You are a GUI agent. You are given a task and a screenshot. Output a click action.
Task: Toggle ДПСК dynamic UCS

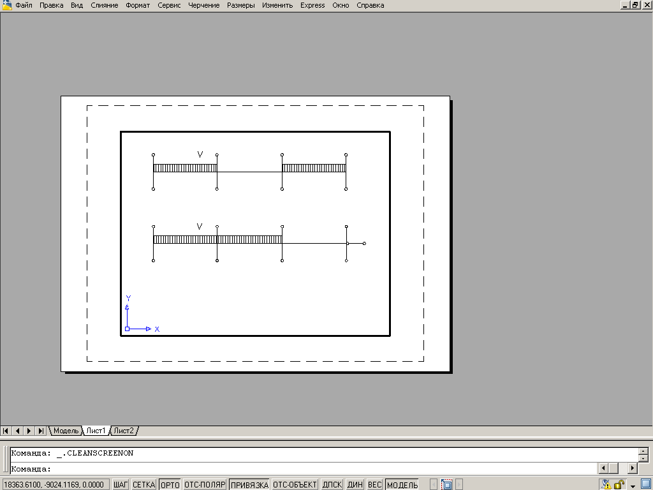pos(332,485)
